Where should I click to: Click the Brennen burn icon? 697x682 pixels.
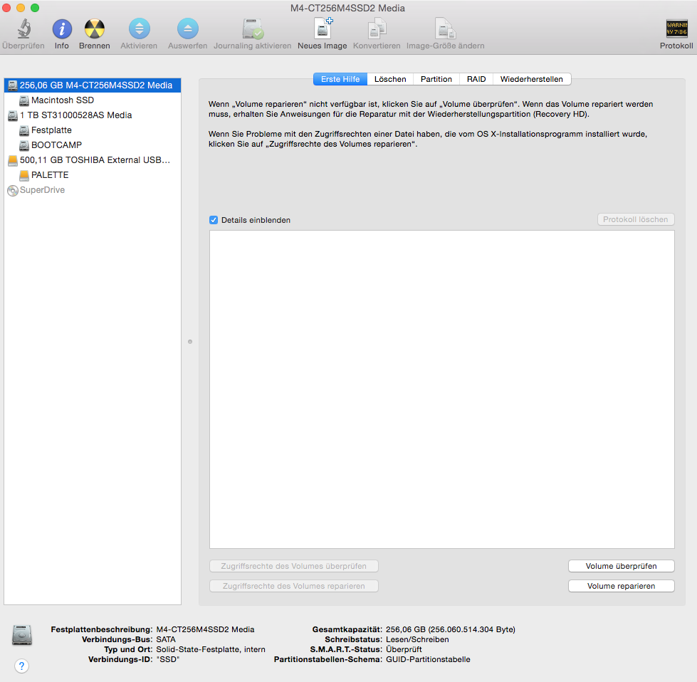94,29
